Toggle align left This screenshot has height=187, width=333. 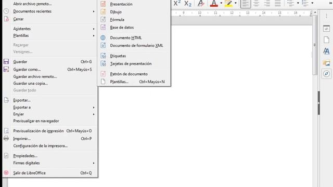pyautogui.click(x=245, y=4)
